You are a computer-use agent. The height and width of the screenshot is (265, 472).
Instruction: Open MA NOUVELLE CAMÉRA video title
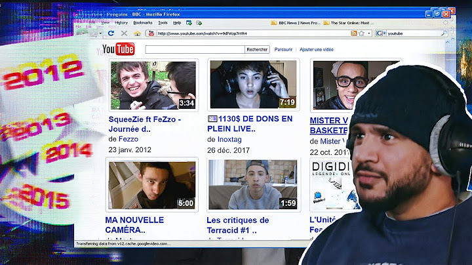(134, 225)
